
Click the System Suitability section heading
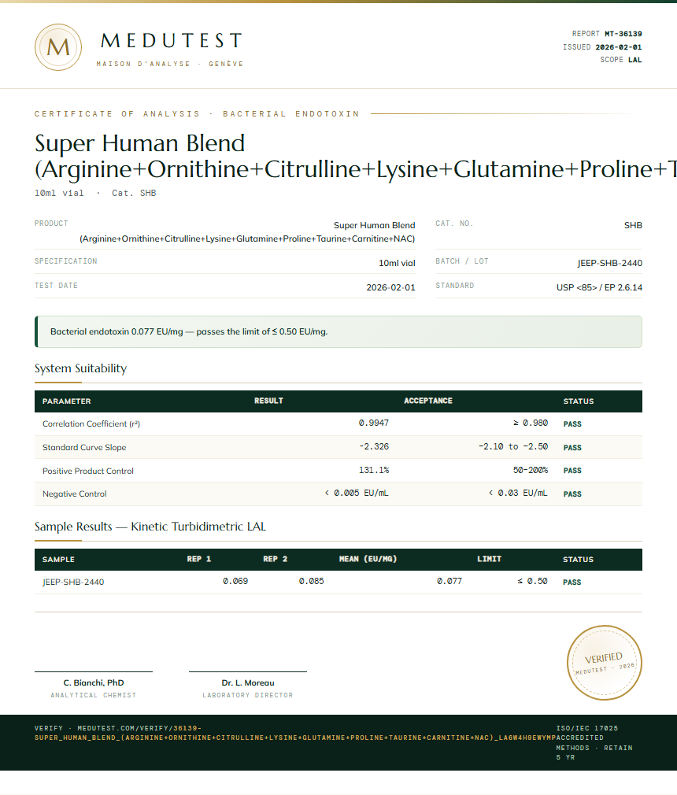pos(80,368)
